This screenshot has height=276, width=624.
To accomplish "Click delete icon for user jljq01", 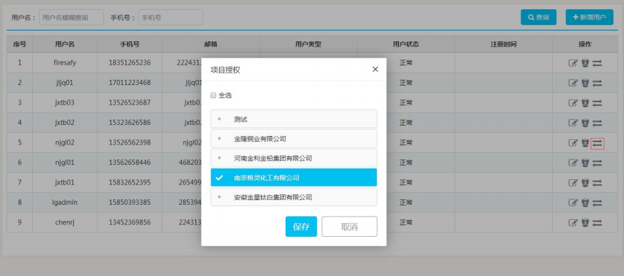I will click(x=585, y=83).
